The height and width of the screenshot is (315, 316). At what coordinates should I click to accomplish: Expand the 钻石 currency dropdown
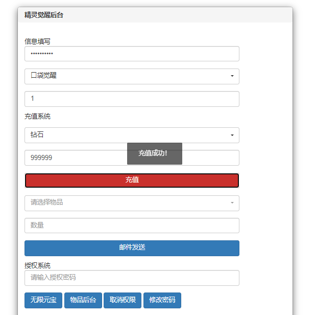coord(132,135)
